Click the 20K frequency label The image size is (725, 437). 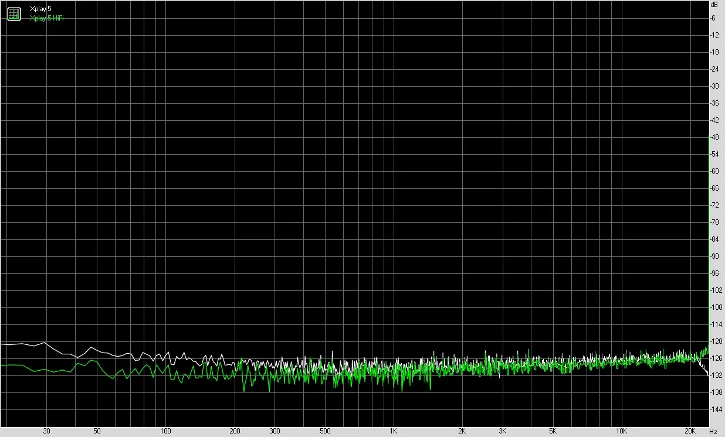pos(690,431)
